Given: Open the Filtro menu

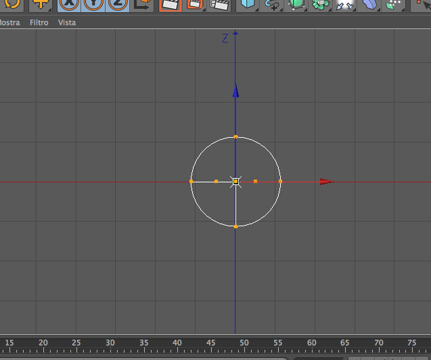Looking at the screenshot, I should pos(39,22).
